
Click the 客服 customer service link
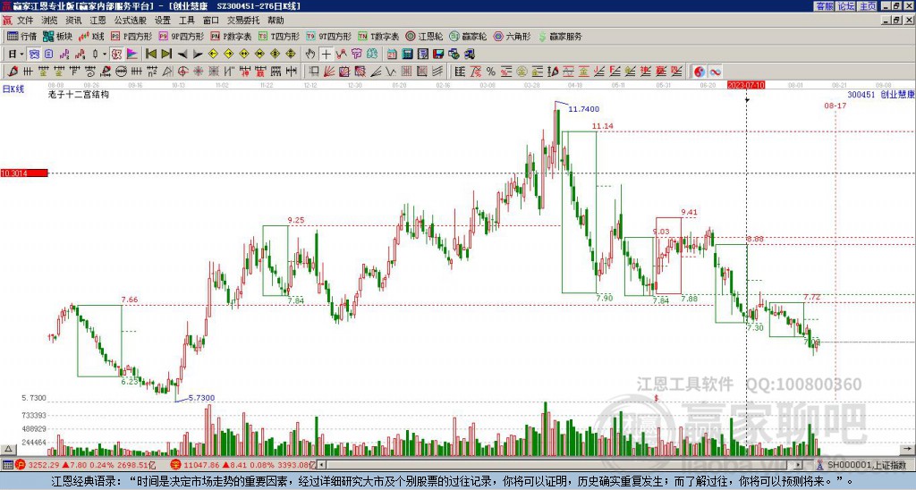[x=824, y=6]
